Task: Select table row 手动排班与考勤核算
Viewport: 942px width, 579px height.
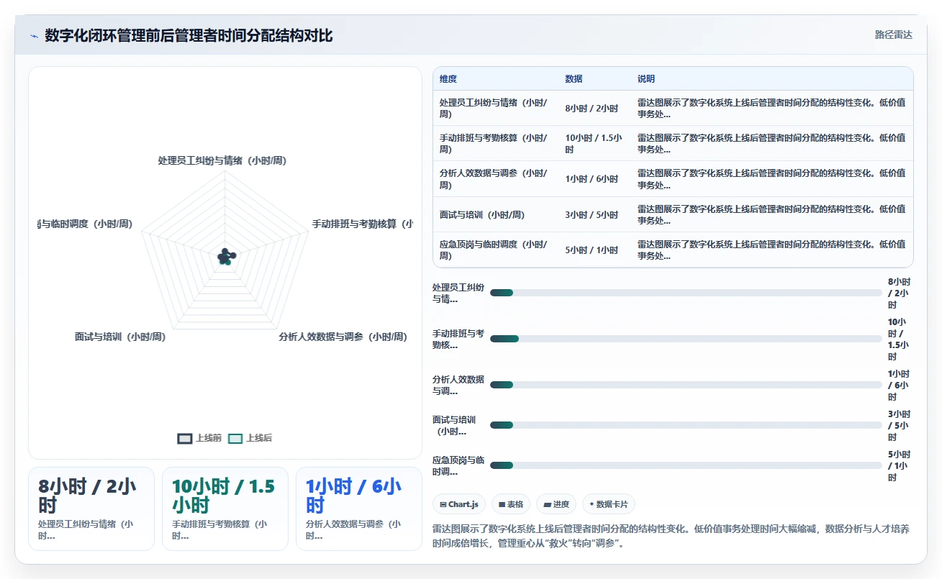Action: (673, 144)
